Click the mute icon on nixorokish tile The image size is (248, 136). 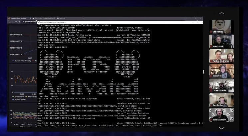pos(211,76)
